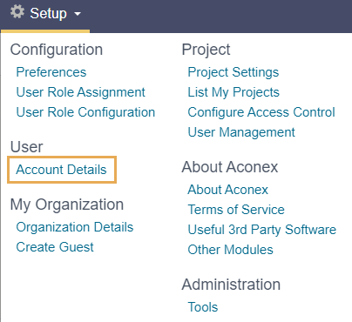This screenshot has height=322, width=352.
Task: Click the Setup gear icon
Action: tap(17, 12)
